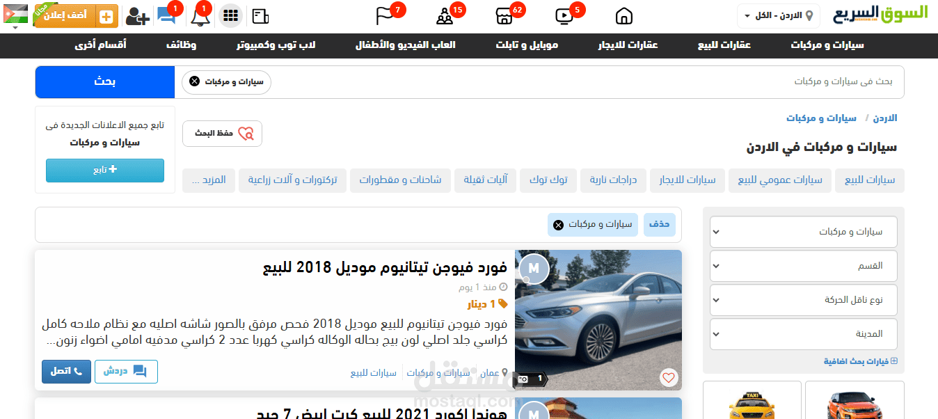The image size is (938, 419).
Task: Open وظائف nav menu
Action: coord(181,45)
